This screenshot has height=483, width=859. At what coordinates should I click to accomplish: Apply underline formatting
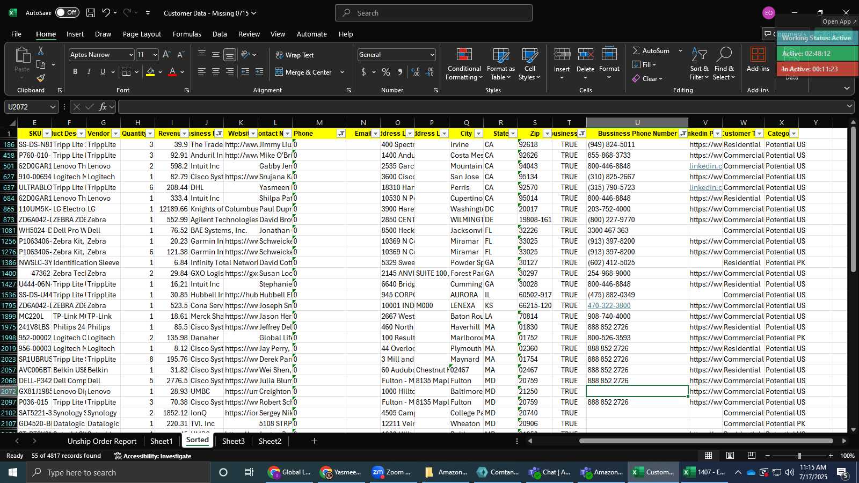tap(103, 72)
